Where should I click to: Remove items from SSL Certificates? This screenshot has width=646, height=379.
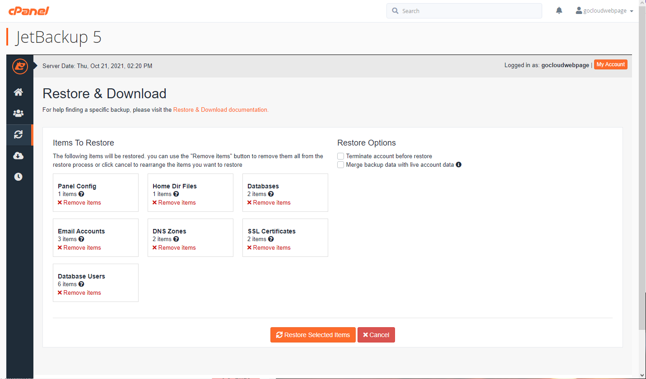click(x=269, y=247)
